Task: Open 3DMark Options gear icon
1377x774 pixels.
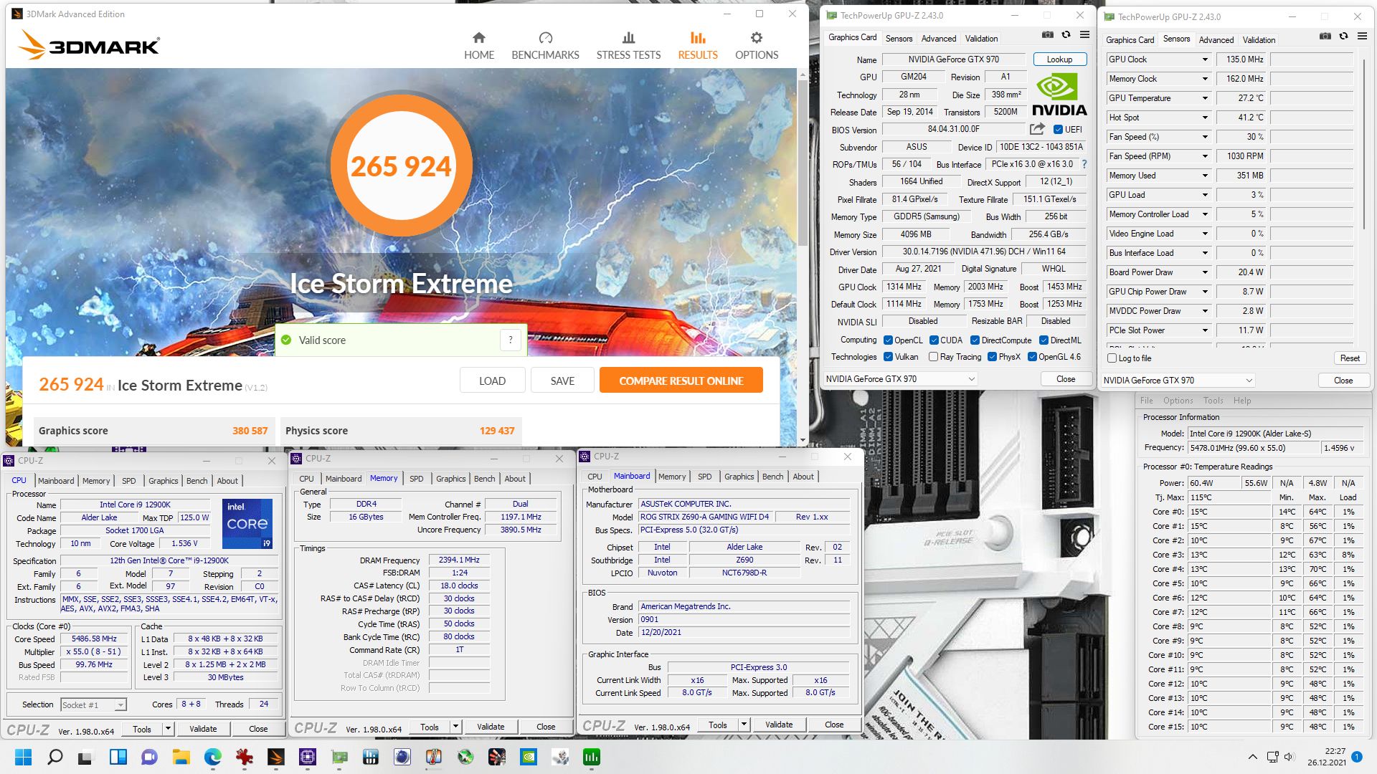Action: [x=757, y=37]
